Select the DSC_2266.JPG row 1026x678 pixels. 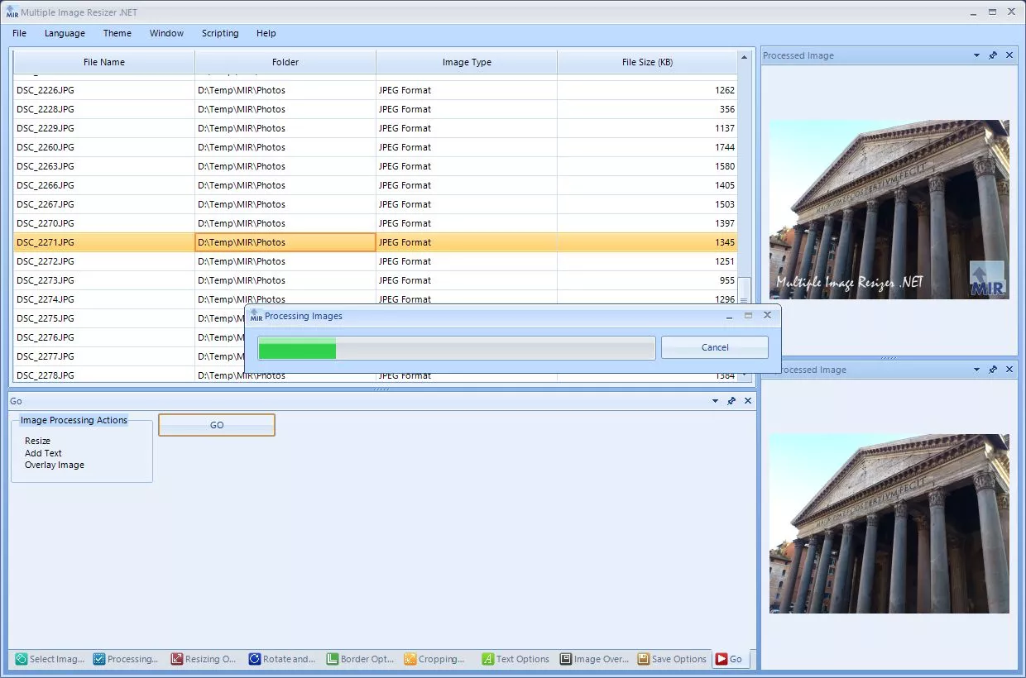(x=375, y=185)
